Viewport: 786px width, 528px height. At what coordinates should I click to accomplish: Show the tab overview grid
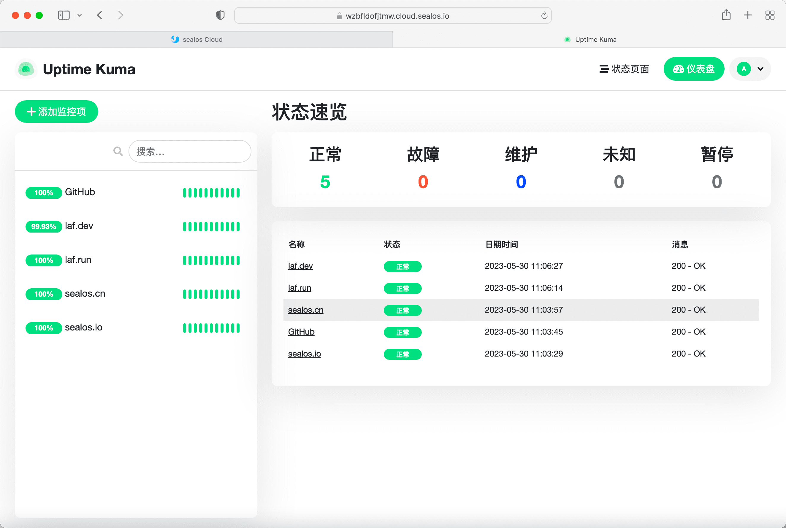coord(770,15)
